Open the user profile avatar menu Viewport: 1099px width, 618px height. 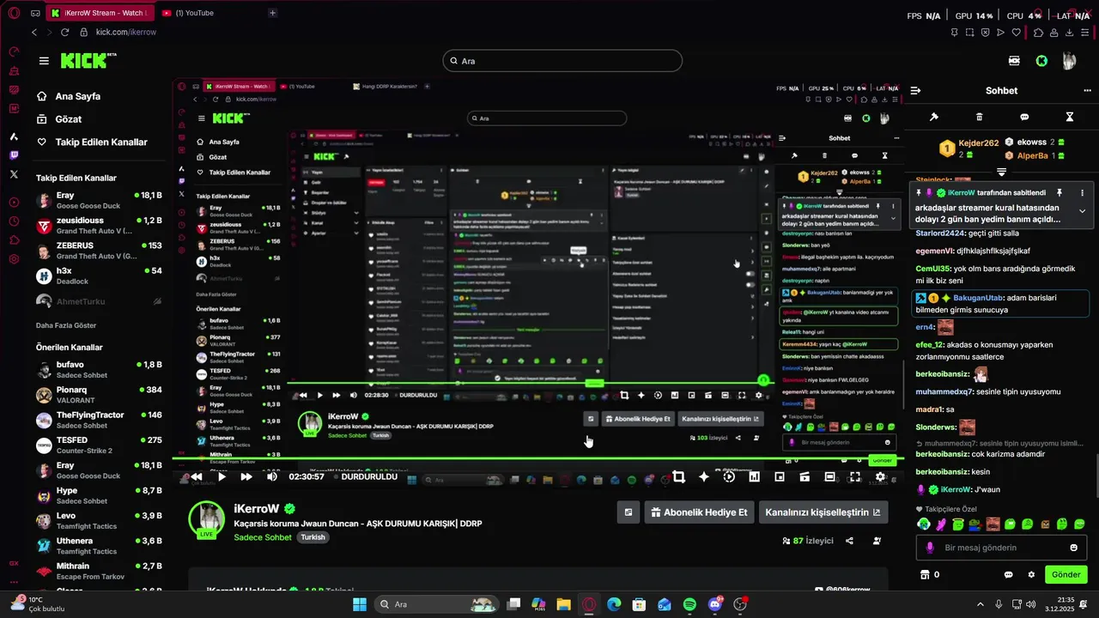1069,61
